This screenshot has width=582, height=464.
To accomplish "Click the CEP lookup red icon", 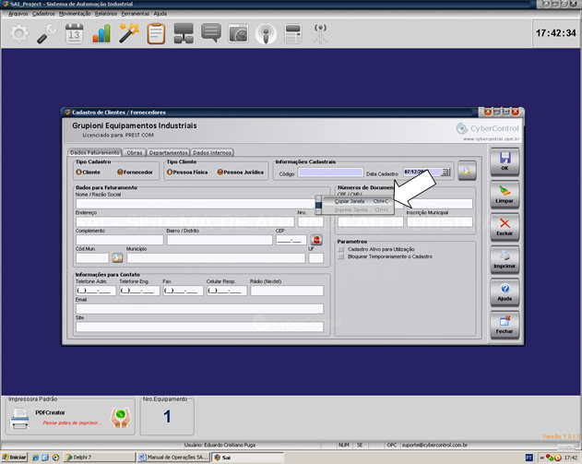I will (x=316, y=240).
